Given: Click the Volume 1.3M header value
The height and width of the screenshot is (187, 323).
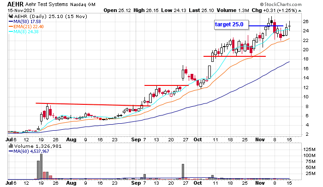Looking at the screenshot, I should tap(233, 10).
